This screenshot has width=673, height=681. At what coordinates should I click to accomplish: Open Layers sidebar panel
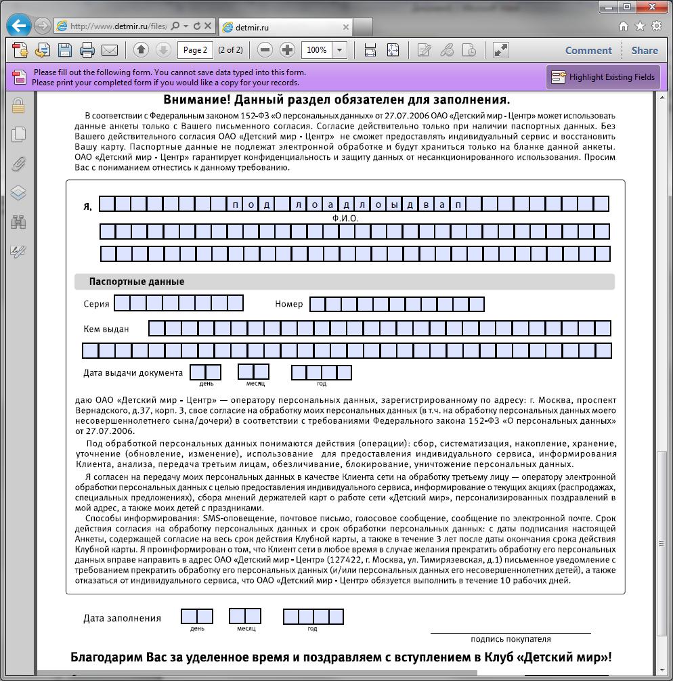pos(18,193)
